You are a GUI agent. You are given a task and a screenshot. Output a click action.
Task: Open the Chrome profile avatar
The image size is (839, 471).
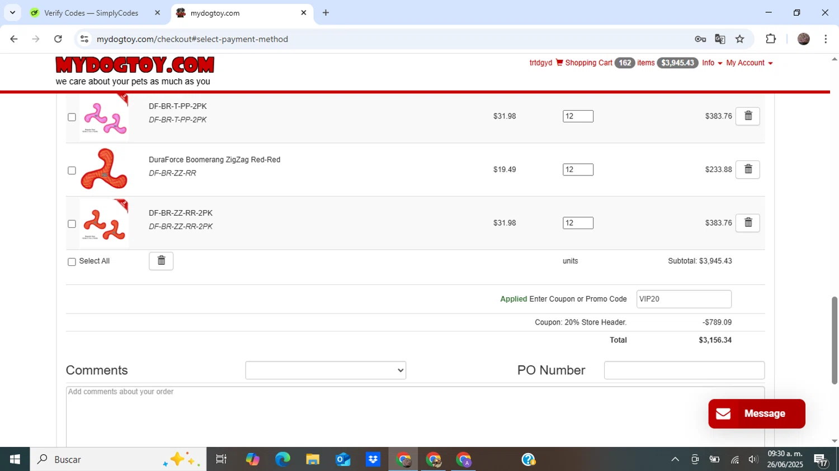point(804,39)
